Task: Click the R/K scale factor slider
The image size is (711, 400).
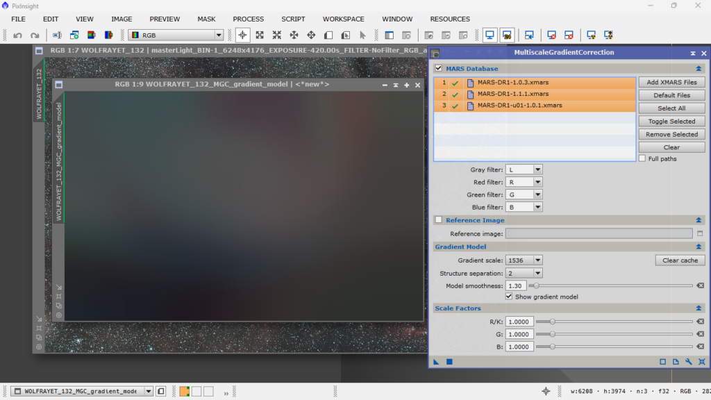Action: point(614,322)
